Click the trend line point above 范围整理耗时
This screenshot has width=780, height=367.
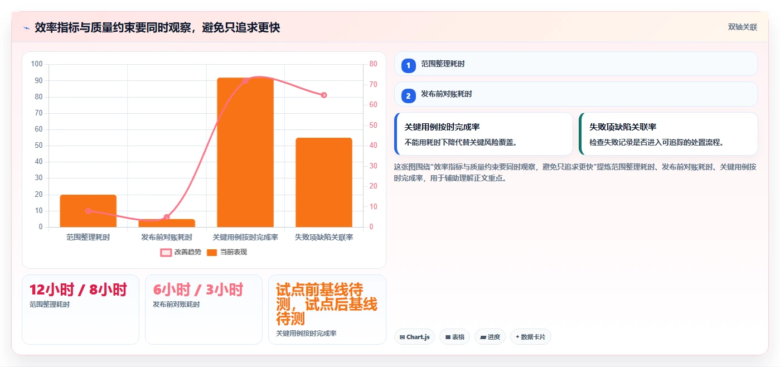pyautogui.click(x=88, y=211)
